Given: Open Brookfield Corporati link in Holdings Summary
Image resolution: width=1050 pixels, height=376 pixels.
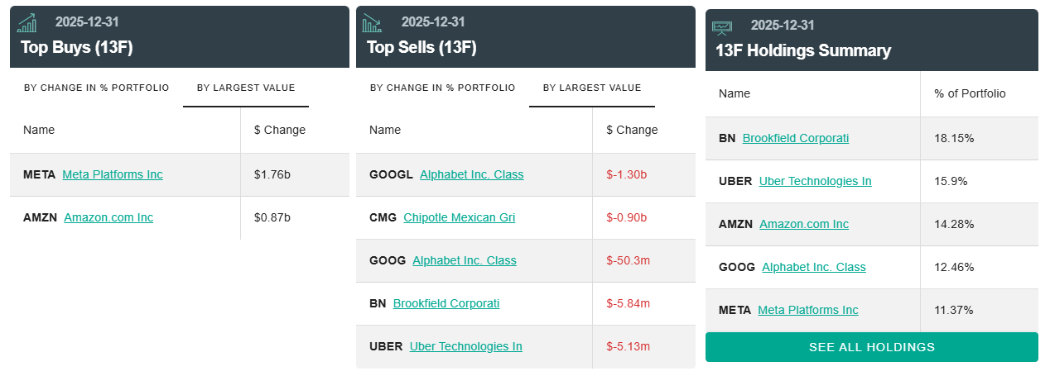Looking at the screenshot, I should click(x=796, y=138).
